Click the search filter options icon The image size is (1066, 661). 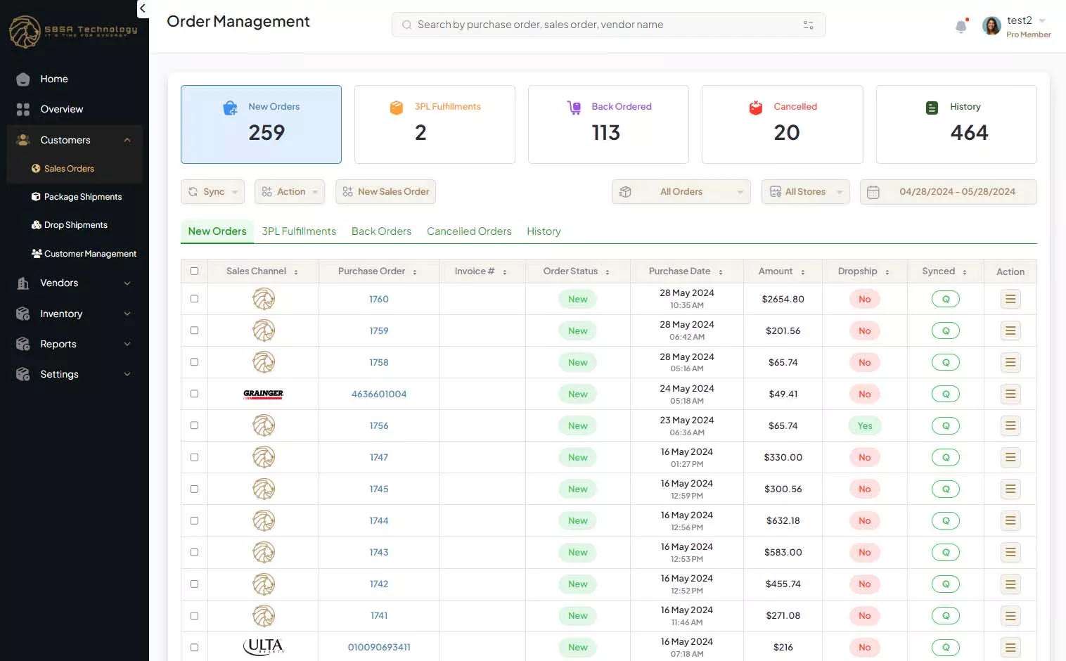[808, 25]
